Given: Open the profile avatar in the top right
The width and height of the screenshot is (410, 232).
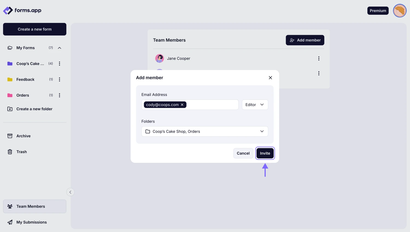Looking at the screenshot, I should (400, 10).
